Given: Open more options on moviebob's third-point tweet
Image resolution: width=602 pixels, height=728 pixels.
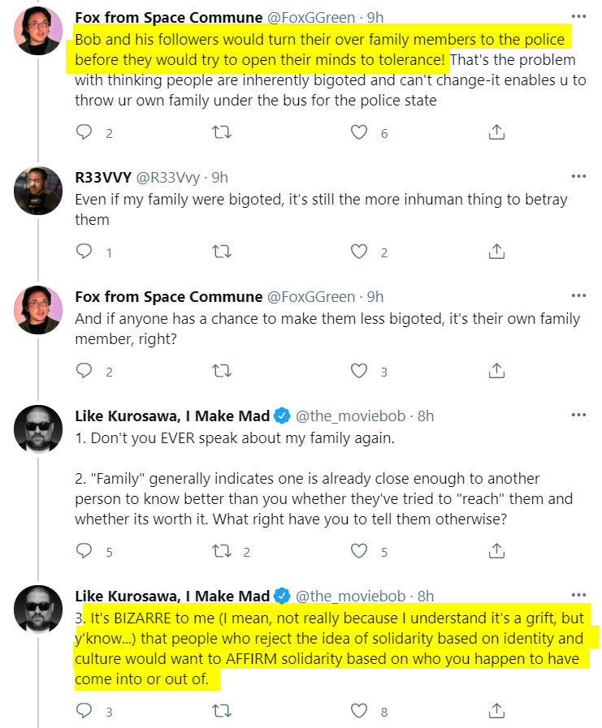Looking at the screenshot, I should 578,595.
